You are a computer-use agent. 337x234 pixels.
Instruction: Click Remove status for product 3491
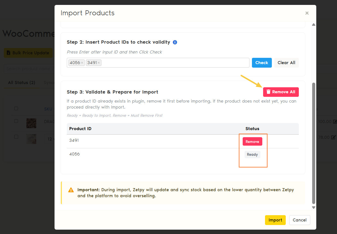[x=252, y=142]
